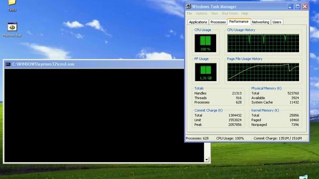Image resolution: width=319 pixels, height=179 pixels.
Task: Click the cmd.exe window title bar
Action: (x=94, y=64)
